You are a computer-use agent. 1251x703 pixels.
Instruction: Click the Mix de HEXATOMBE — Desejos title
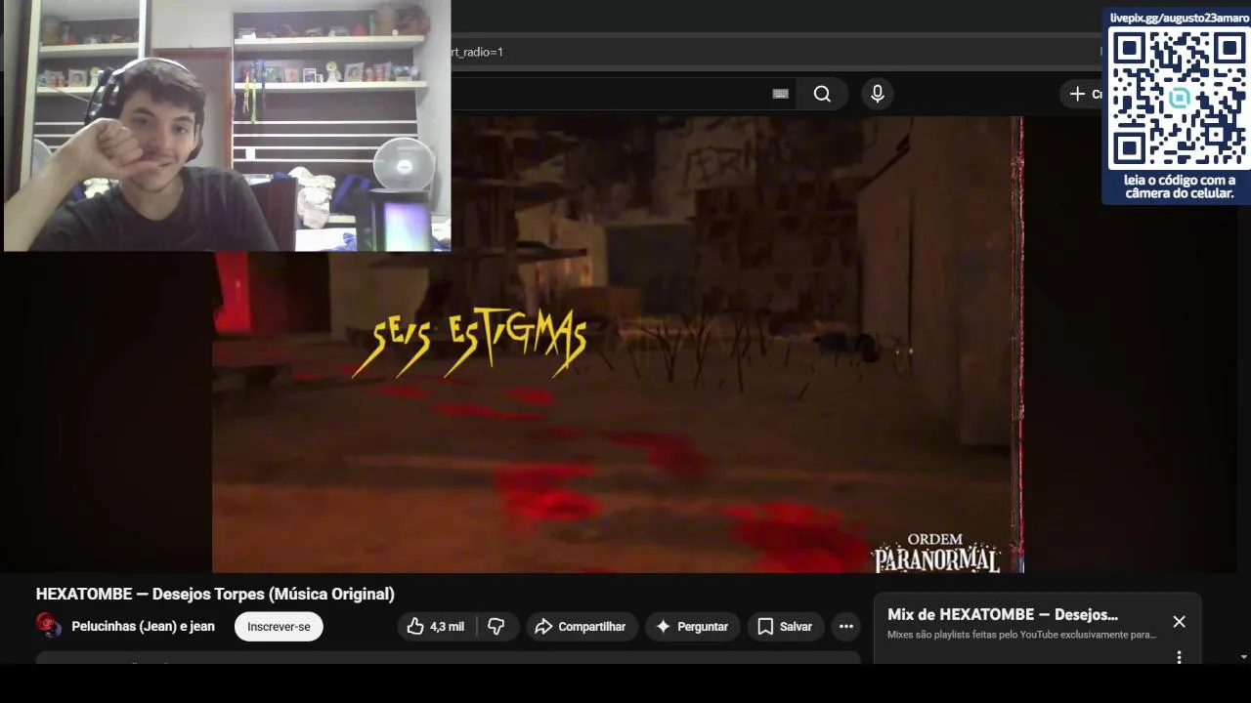coord(1003,614)
